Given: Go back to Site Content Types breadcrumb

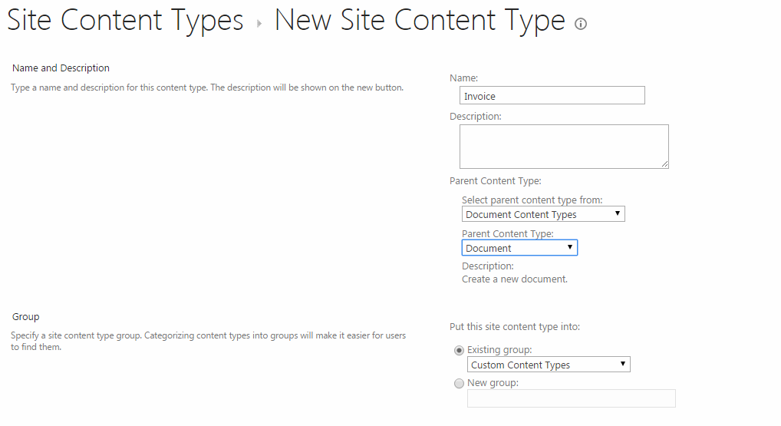Looking at the screenshot, I should (125, 21).
